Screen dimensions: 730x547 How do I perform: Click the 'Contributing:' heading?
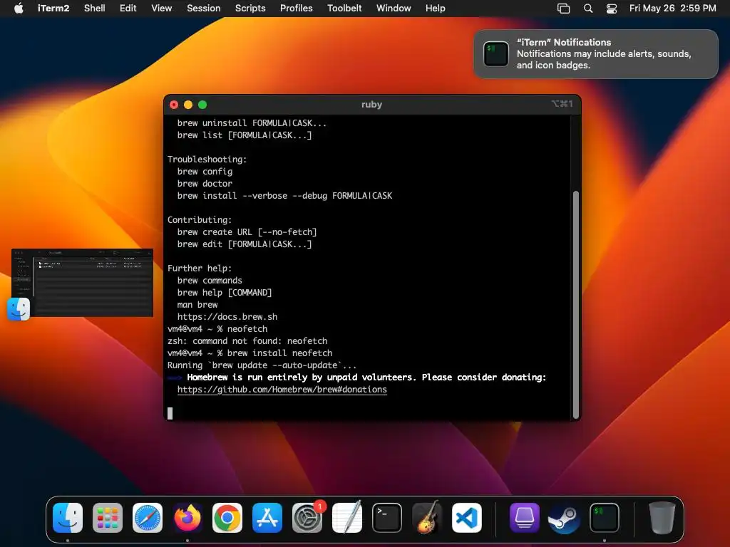pyautogui.click(x=200, y=220)
